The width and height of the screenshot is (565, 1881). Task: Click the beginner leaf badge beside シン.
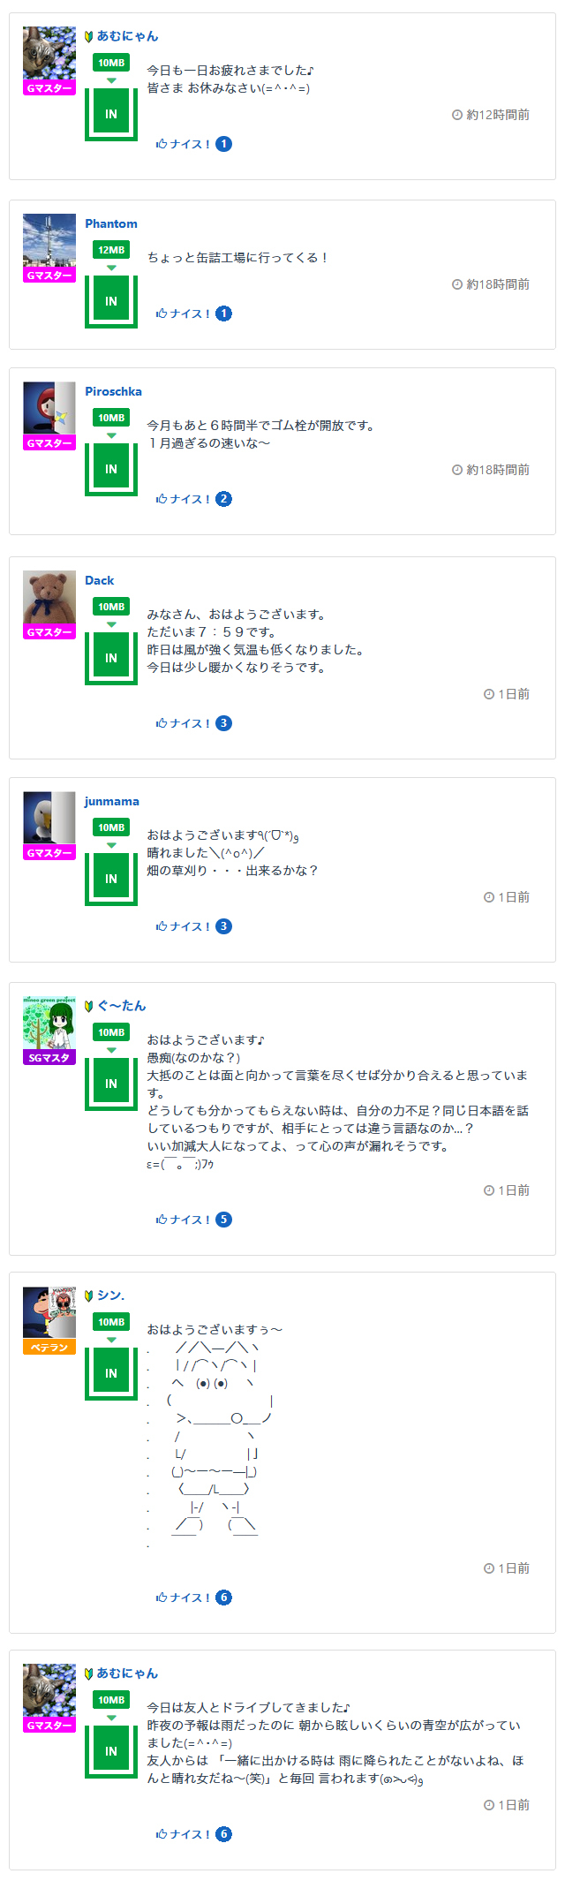tap(89, 1296)
